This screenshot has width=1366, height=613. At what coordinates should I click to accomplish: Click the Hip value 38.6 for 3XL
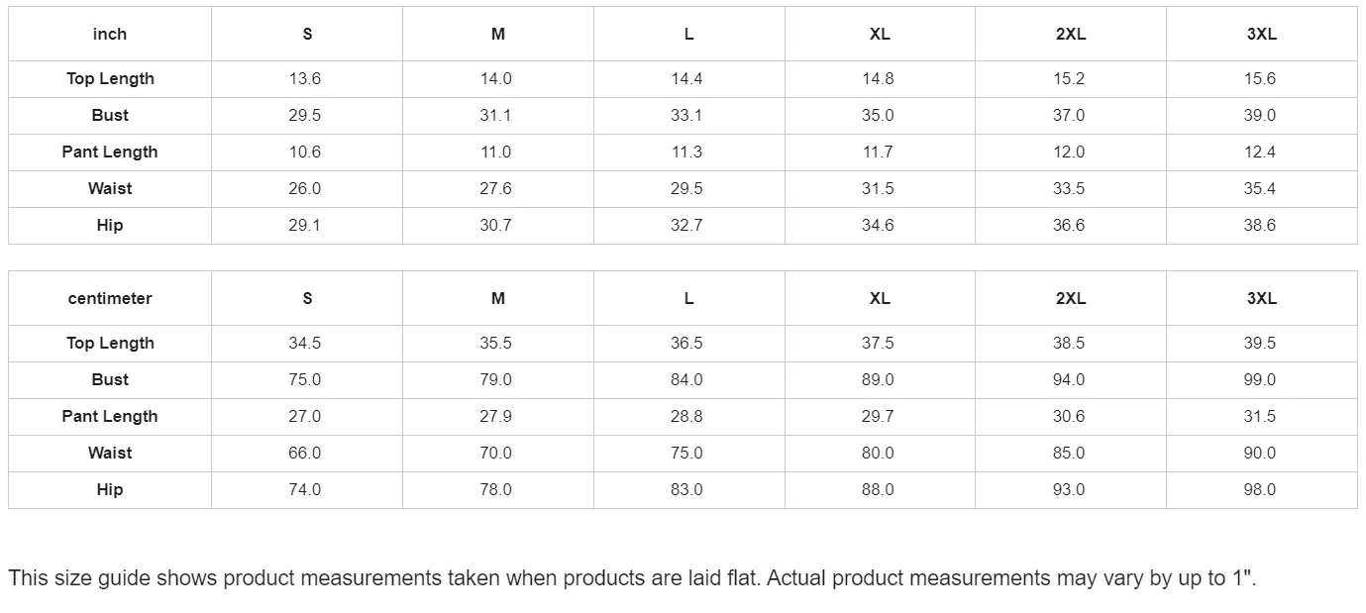1260,226
